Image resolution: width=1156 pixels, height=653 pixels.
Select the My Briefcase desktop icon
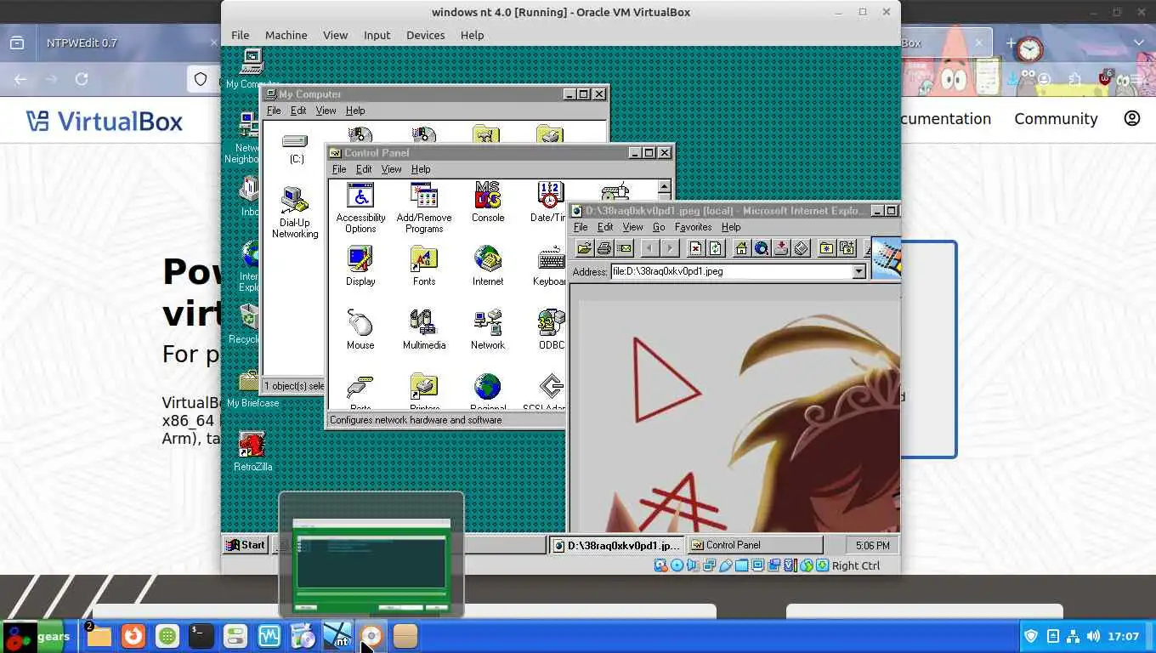[252, 389]
